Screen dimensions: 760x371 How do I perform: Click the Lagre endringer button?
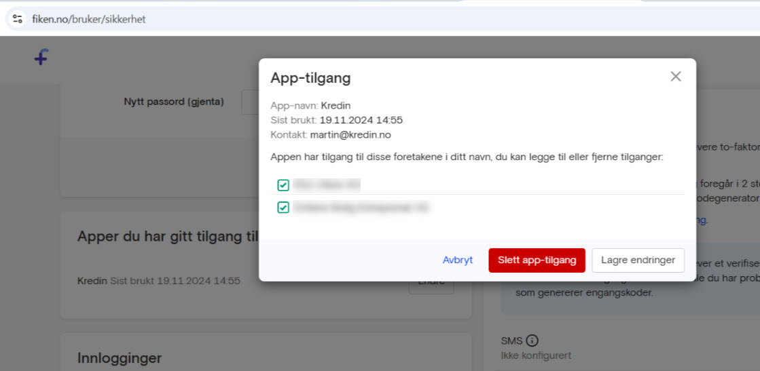[638, 260]
